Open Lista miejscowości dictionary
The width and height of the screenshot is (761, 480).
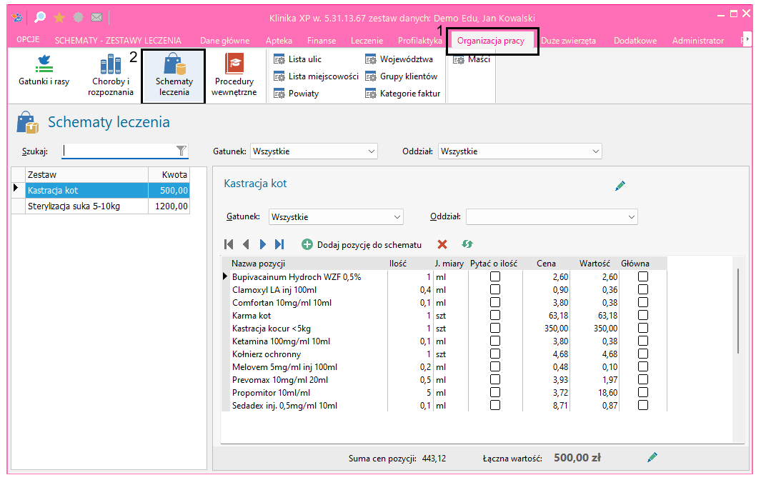316,76
